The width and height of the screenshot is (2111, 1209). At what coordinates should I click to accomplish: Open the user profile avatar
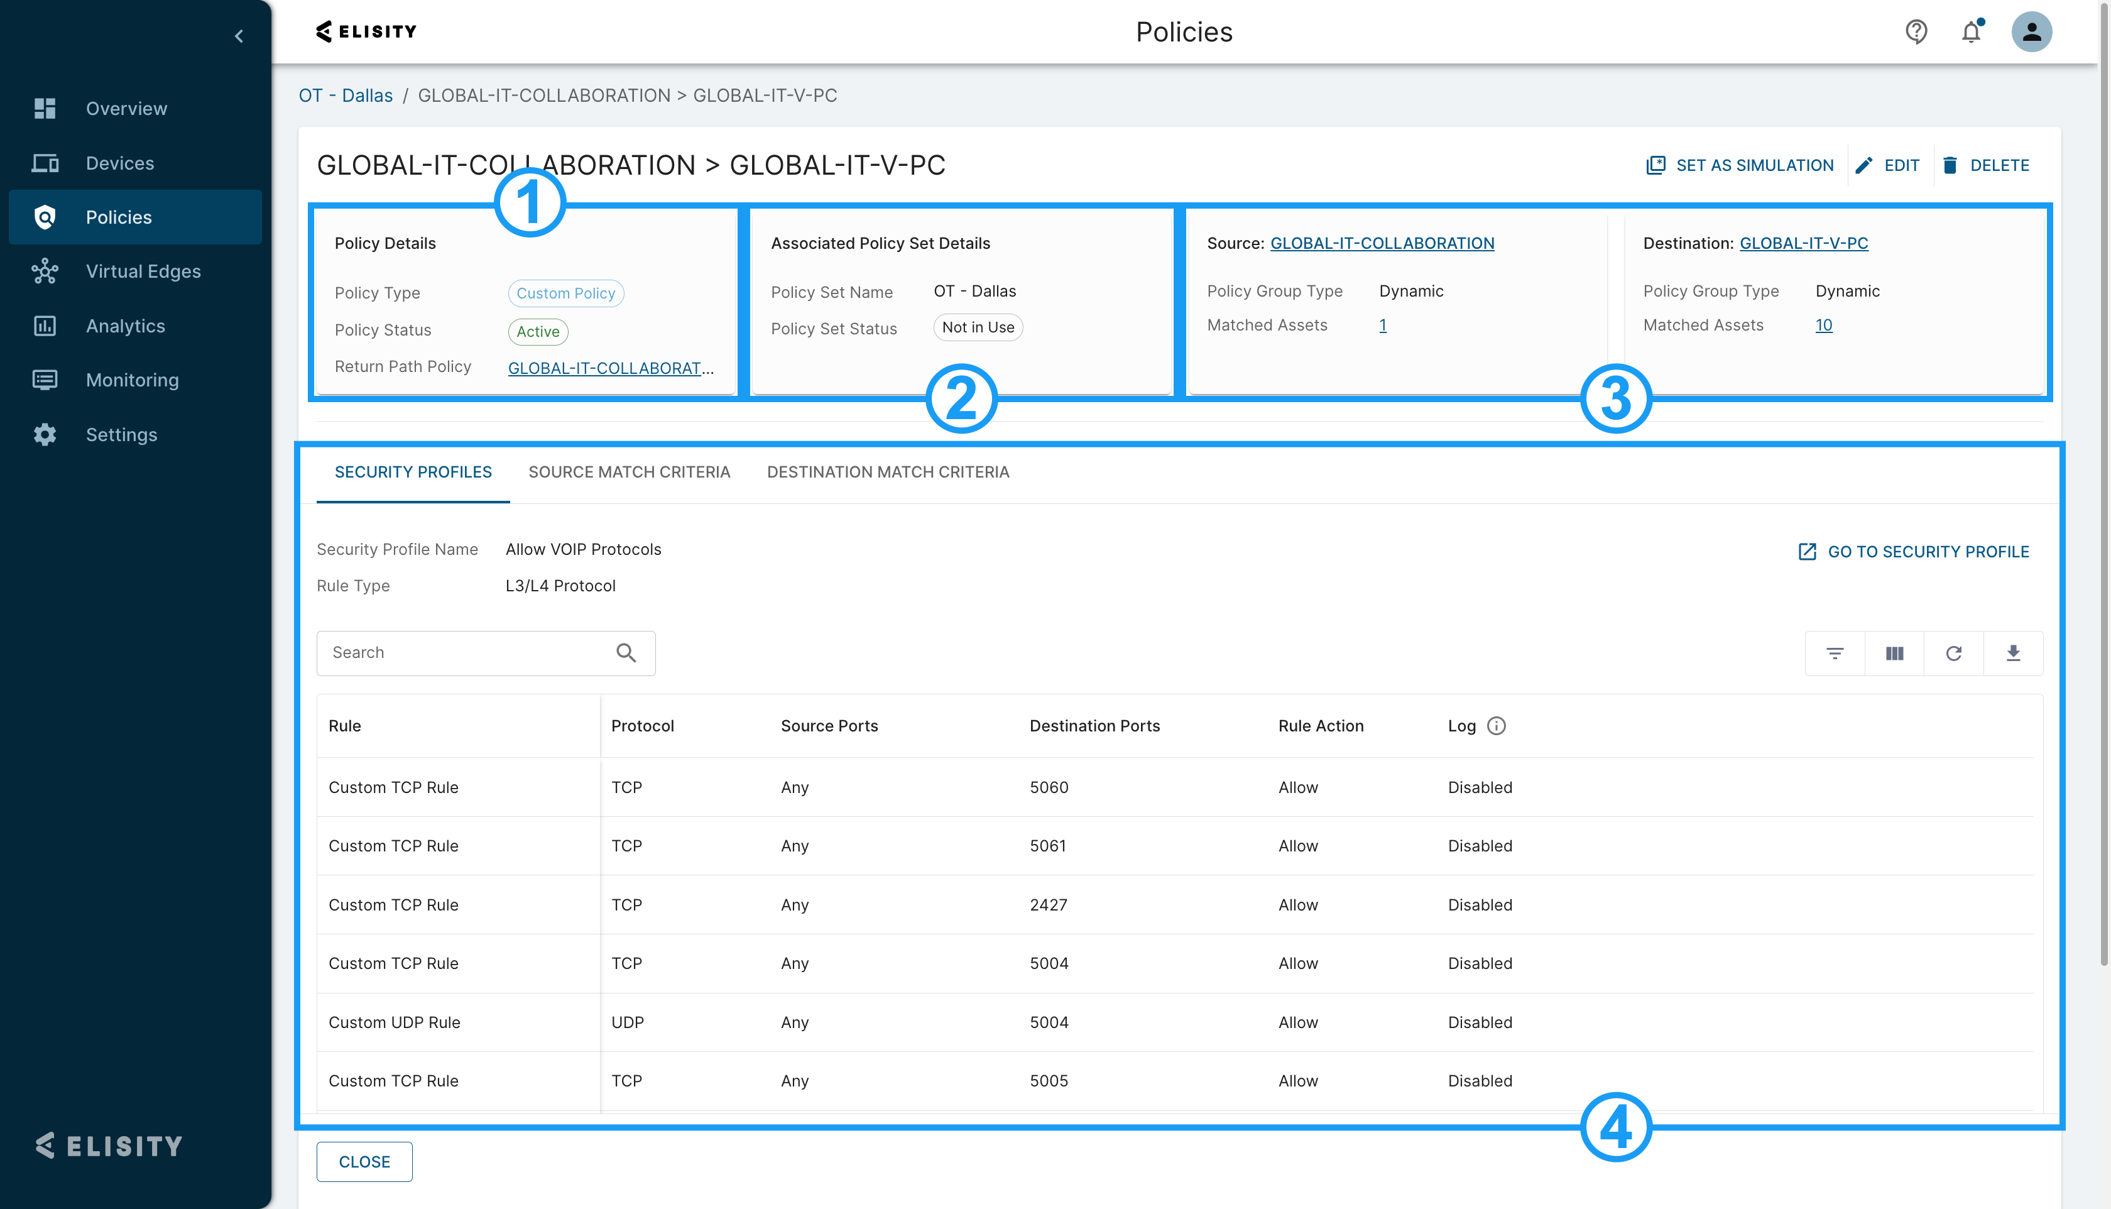pyautogui.click(x=2031, y=31)
